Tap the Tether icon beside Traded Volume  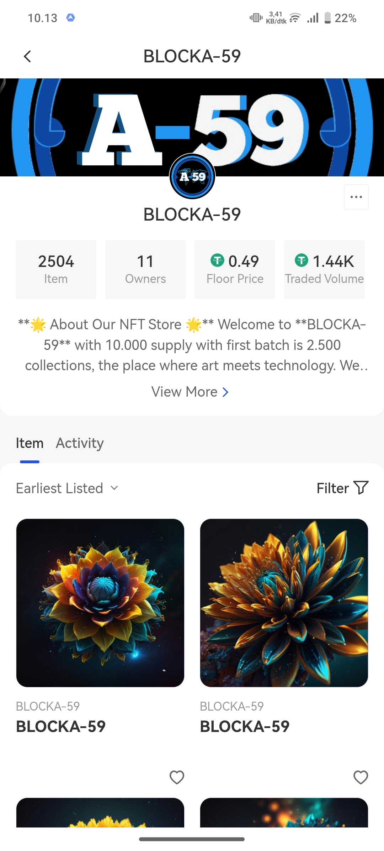(x=302, y=260)
